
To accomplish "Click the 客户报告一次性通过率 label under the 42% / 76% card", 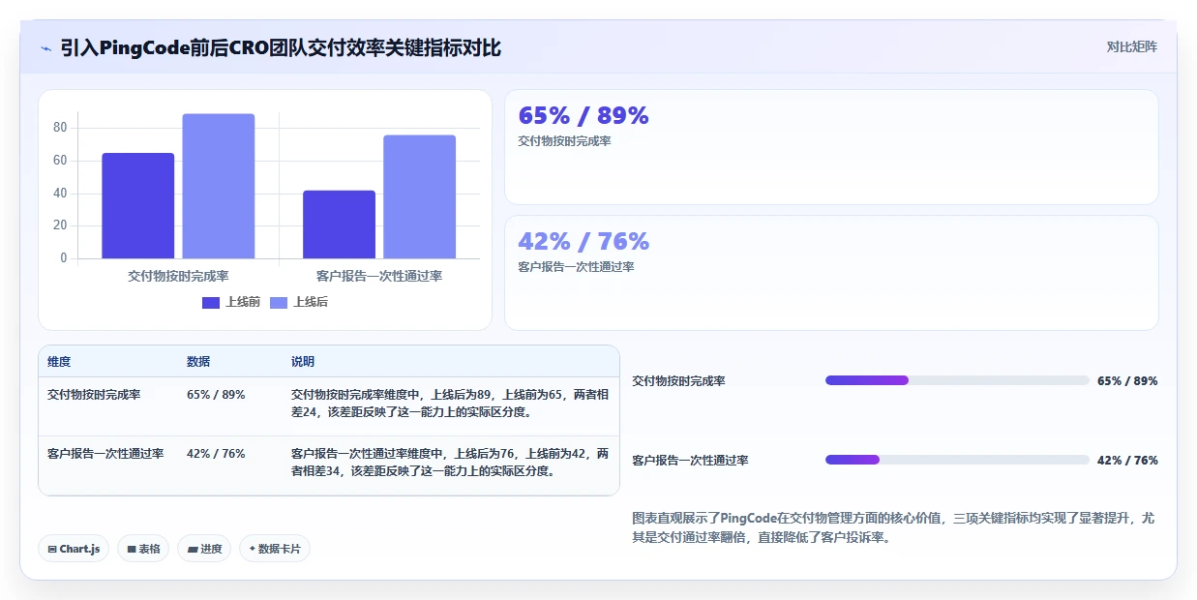I will pos(576,267).
